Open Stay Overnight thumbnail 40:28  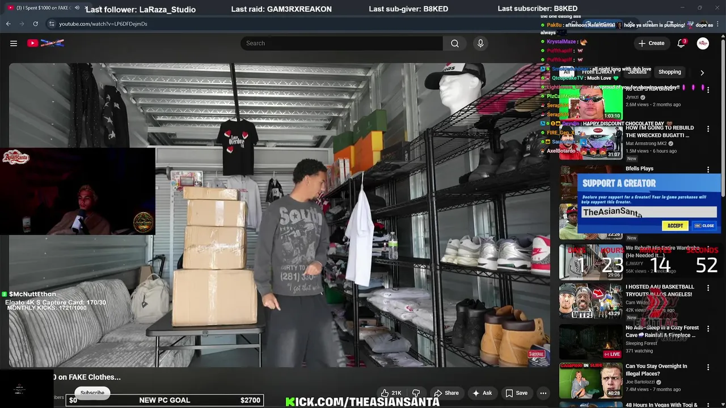coord(591,380)
